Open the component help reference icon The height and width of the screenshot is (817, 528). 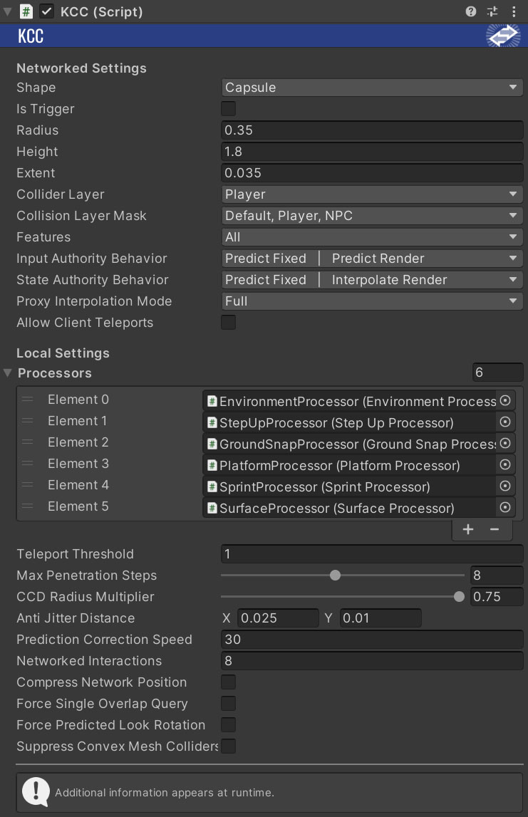point(471,11)
